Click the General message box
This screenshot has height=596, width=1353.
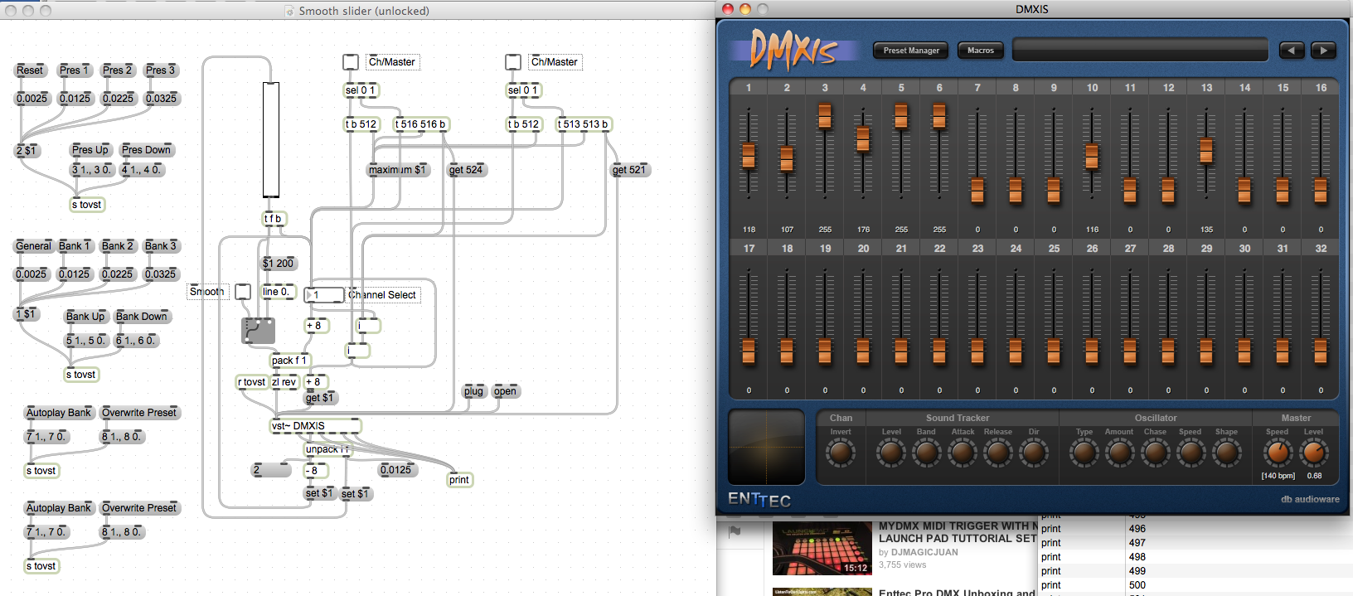33,246
